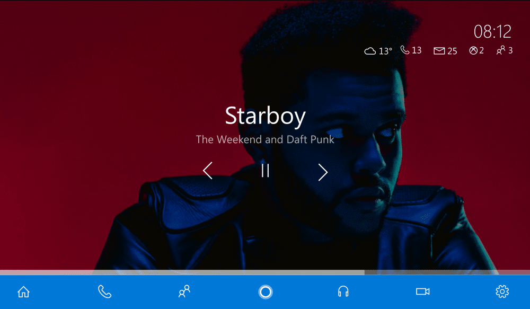530x309 pixels.
Task: View the 13 missed calls indicator
Action: coord(411,50)
